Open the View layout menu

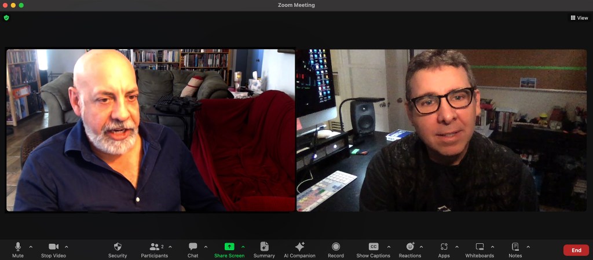tap(579, 18)
